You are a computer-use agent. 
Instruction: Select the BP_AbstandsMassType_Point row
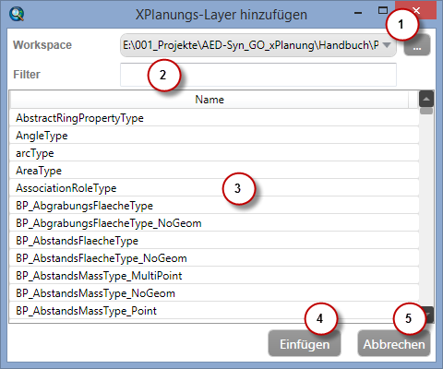coord(214,311)
